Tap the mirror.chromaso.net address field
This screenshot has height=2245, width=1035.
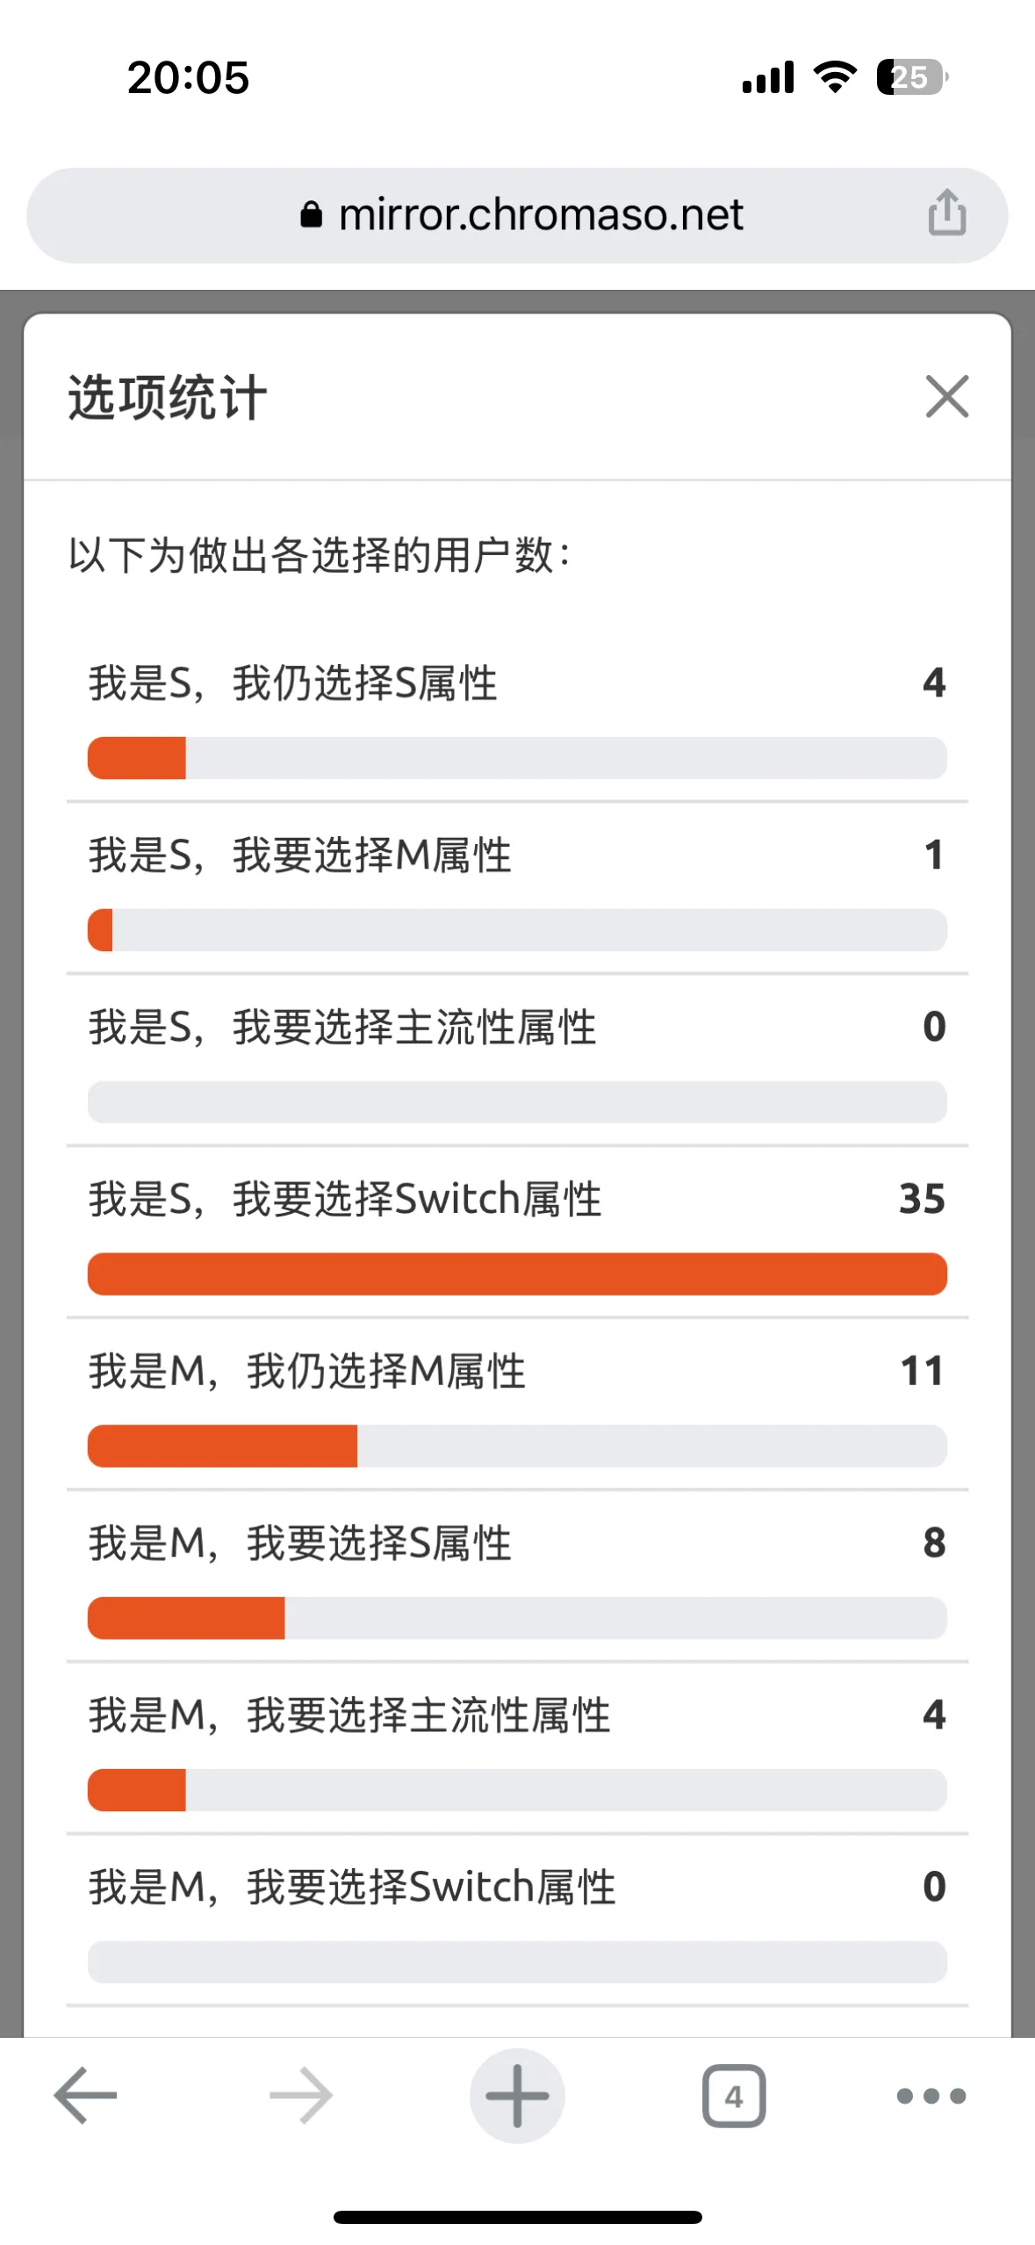(539, 215)
